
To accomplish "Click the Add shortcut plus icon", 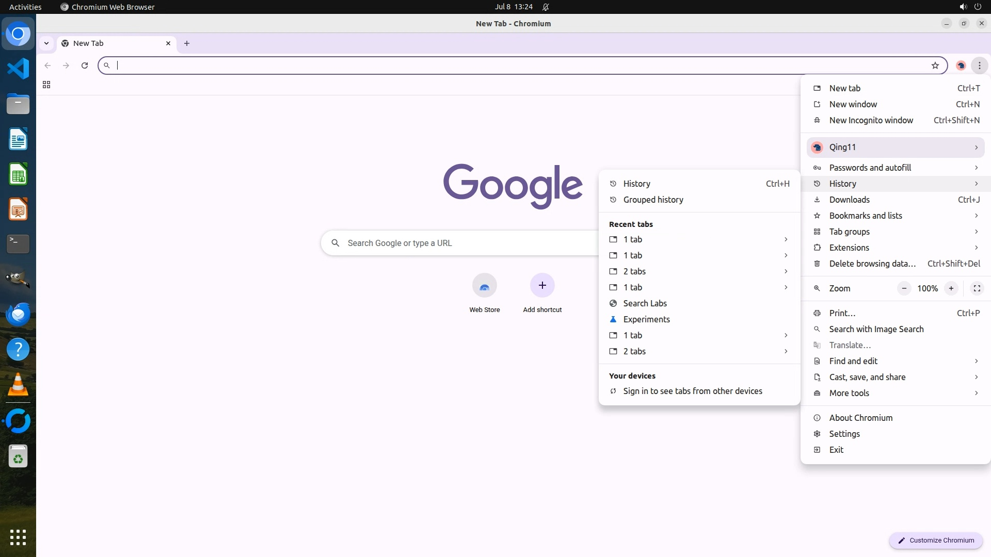I will (542, 286).
